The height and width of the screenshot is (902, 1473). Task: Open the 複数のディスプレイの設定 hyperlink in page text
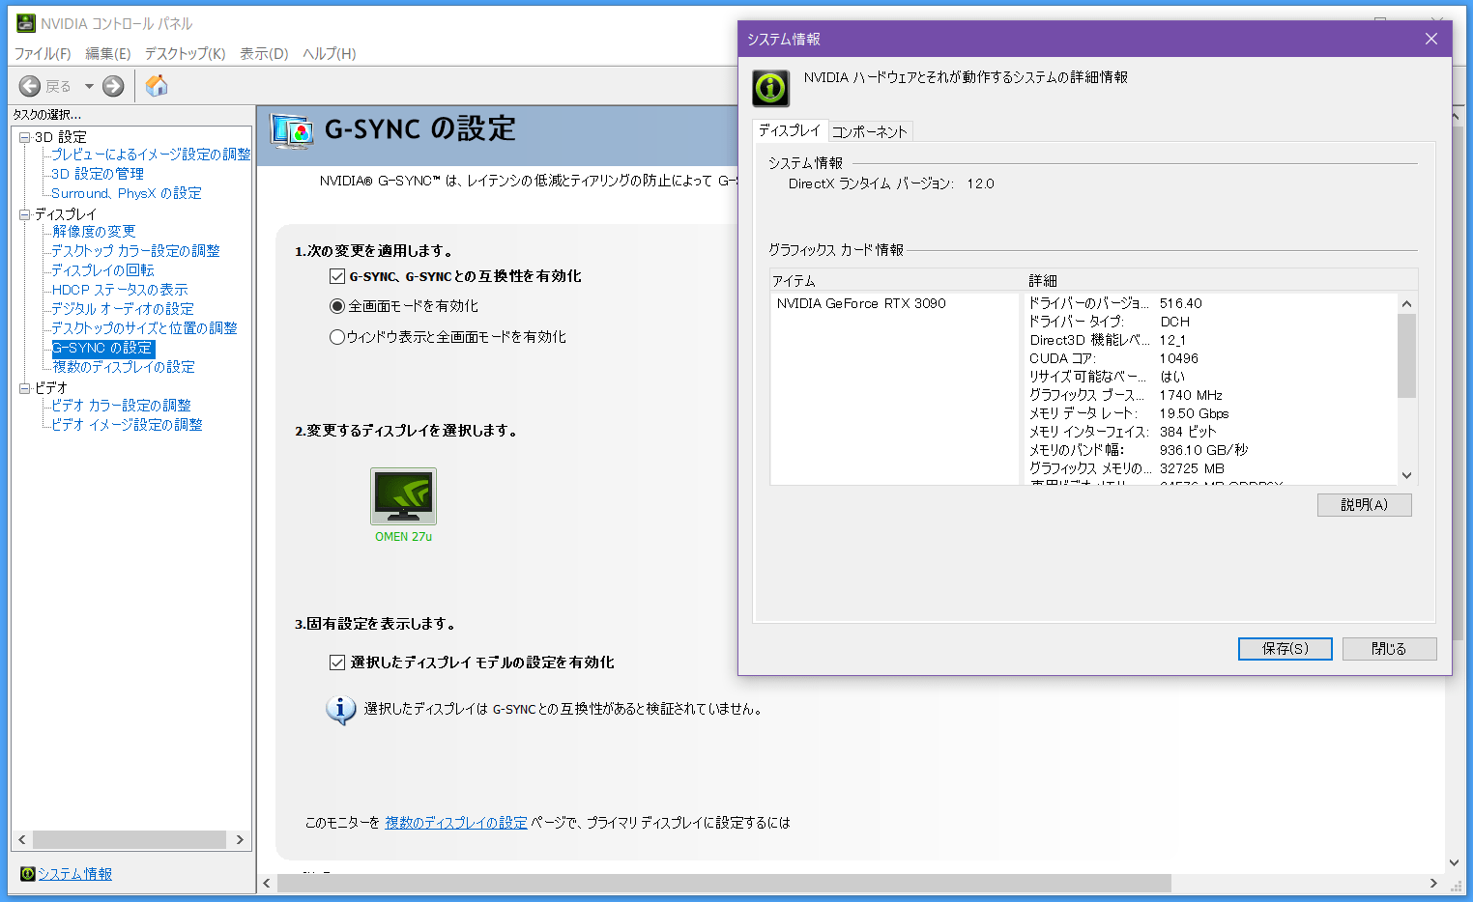pos(456,823)
